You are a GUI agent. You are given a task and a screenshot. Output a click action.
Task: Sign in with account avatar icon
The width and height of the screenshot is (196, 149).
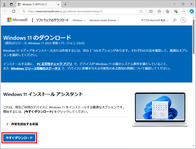183,20
